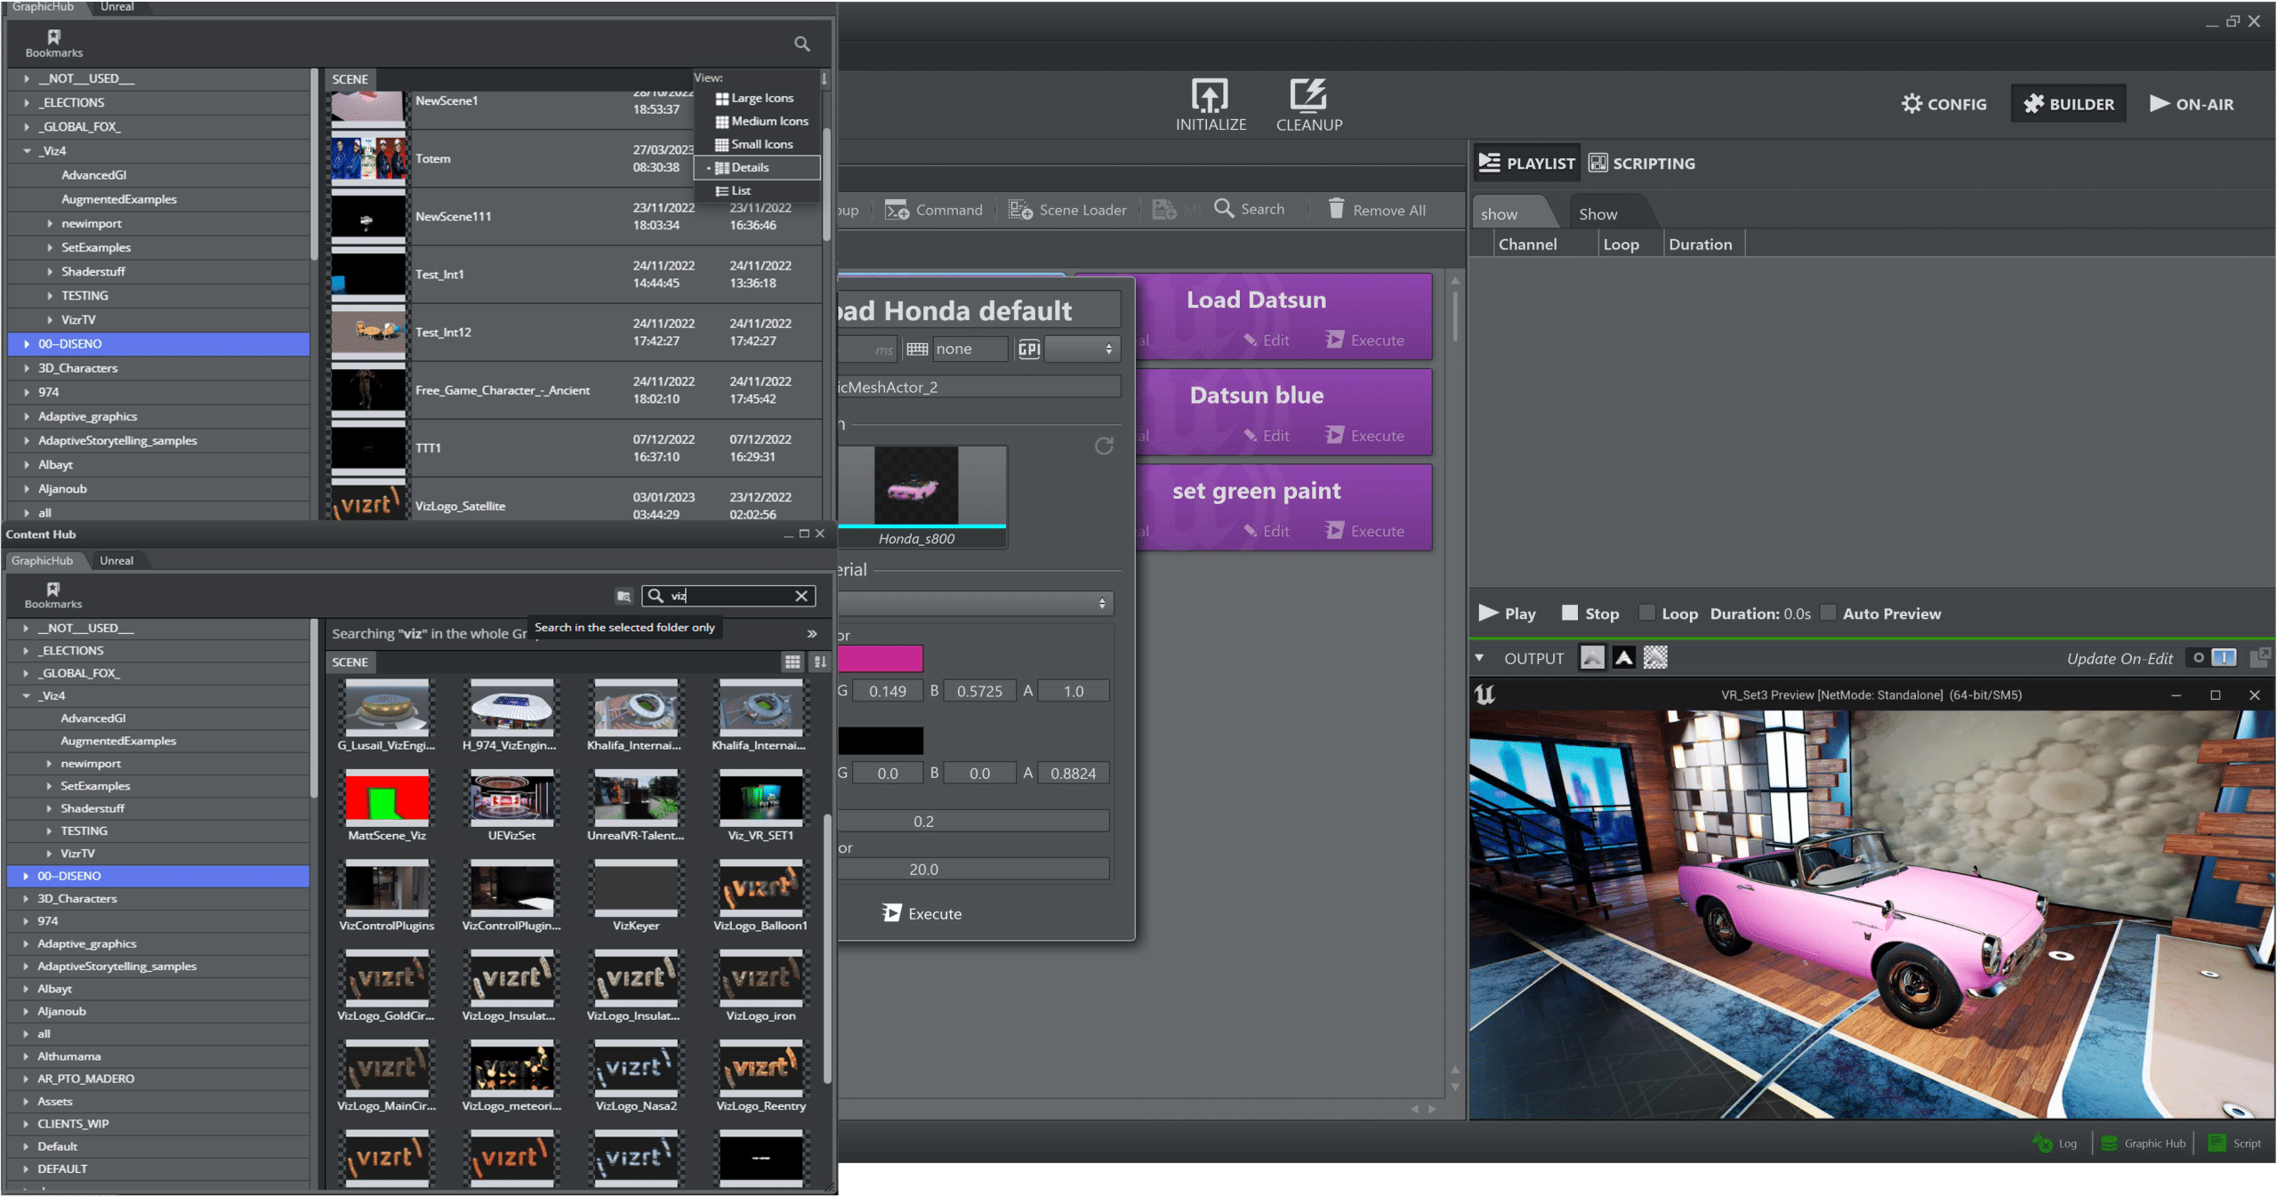Enable the Auto Preview checkbox
The image size is (2277, 1196).
pyautogui.click(x=1828, y=613)
